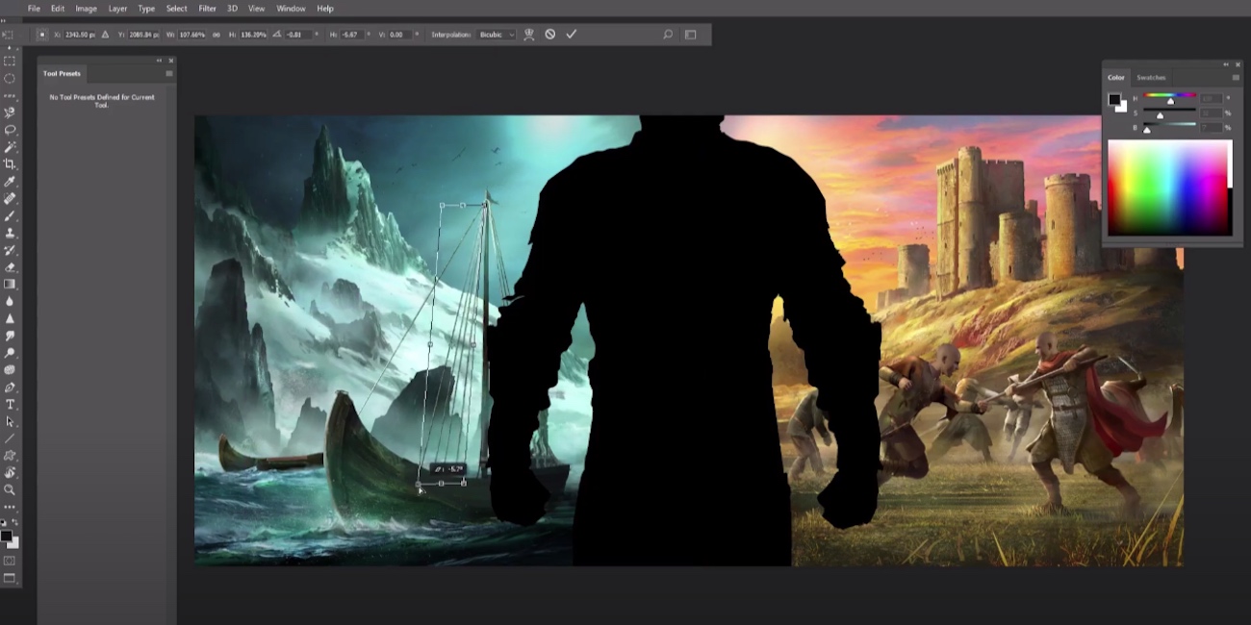This screenshot has height=625, width=1251.
Task: Switch to the Swatches tab
Action: click(1152, 77)
